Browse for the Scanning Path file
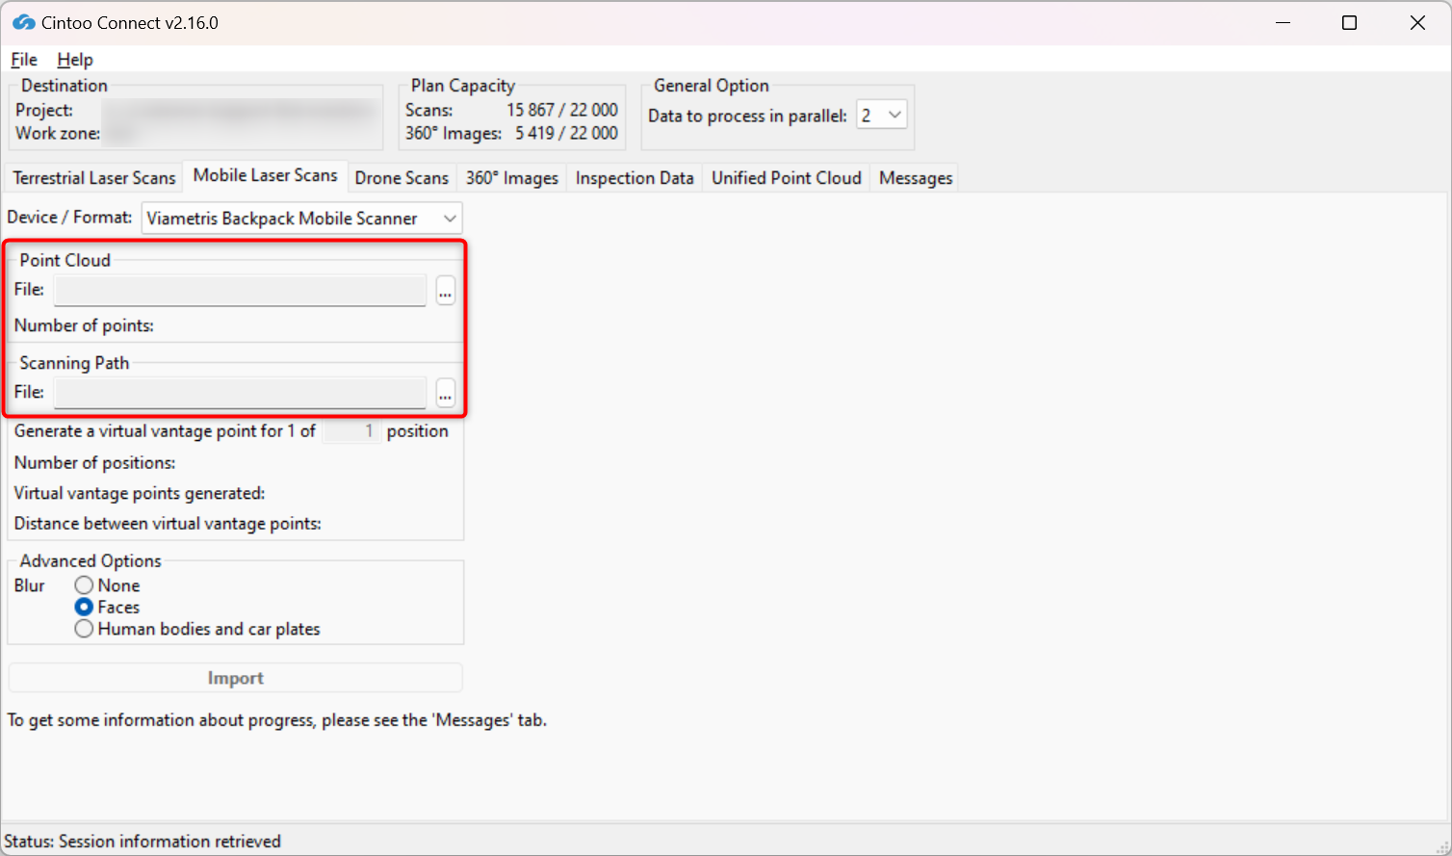Viewport: 1452px width, 856px height. point(445,393)
